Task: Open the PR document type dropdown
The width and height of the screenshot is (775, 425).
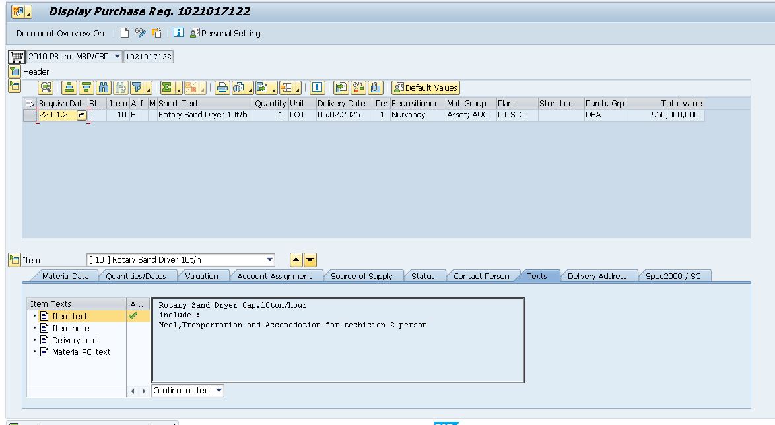Action: pos(118,57)
